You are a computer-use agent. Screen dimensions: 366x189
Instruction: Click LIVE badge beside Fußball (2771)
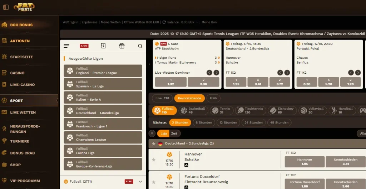[x=129, y=181]
